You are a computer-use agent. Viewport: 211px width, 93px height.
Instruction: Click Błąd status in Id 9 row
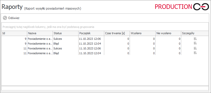(56, 44)
